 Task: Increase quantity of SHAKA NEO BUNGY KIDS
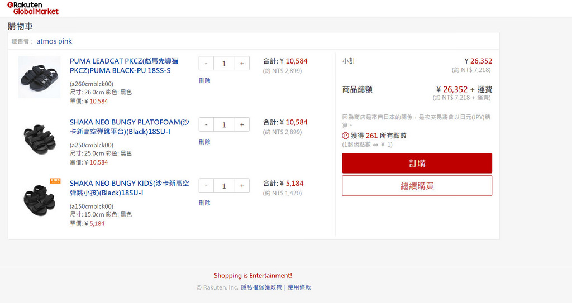coord(242,186)
